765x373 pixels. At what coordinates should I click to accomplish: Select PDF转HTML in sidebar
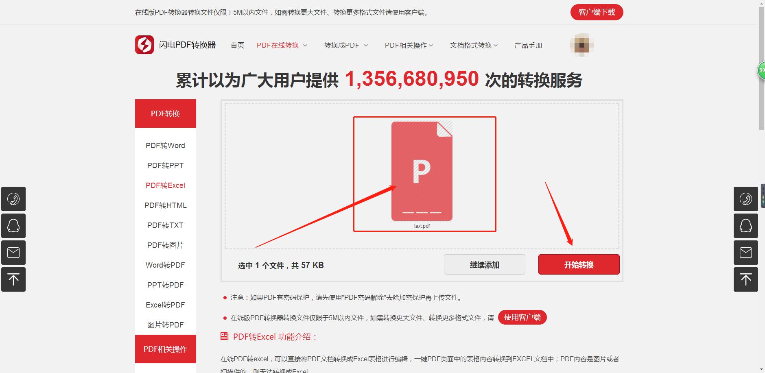(x=165, y=205)
